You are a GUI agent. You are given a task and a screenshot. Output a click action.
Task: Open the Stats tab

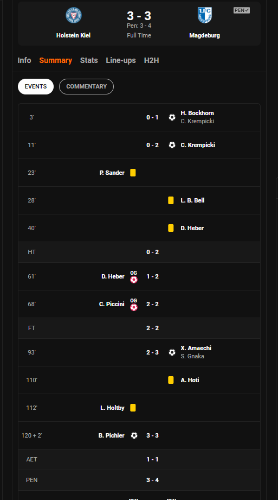click(89, 60)
